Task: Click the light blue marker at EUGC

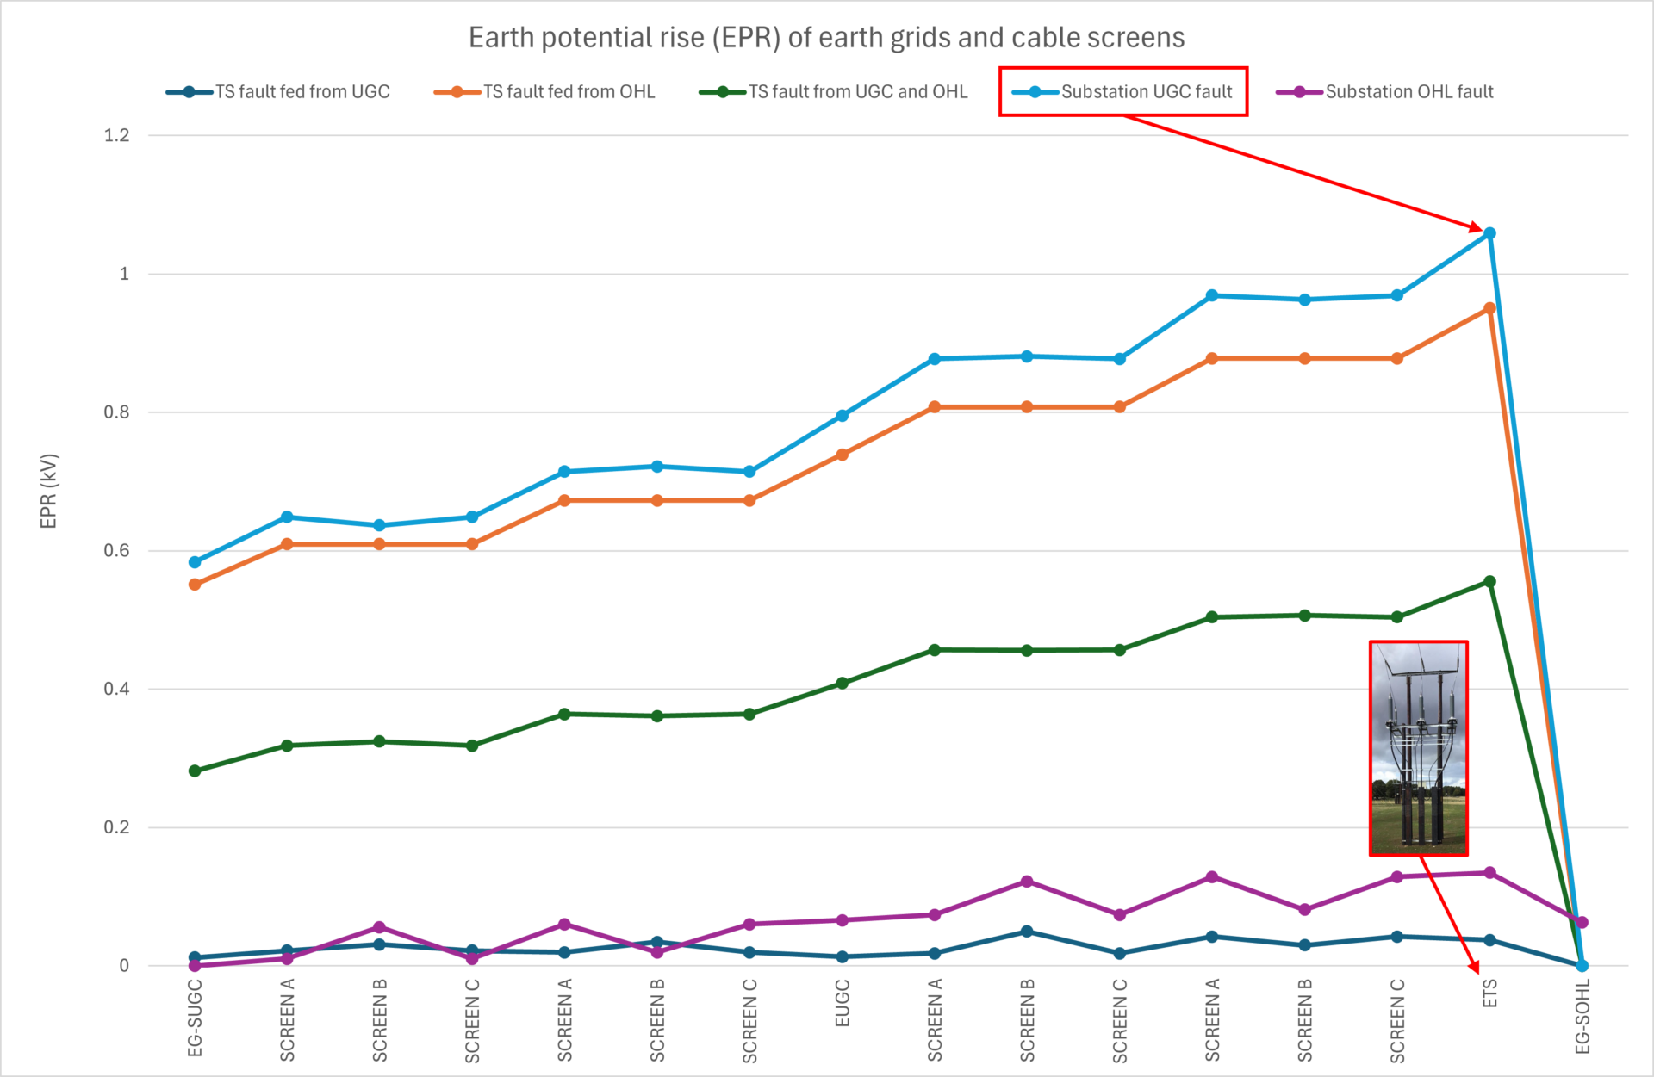Action: click(843, 416)
